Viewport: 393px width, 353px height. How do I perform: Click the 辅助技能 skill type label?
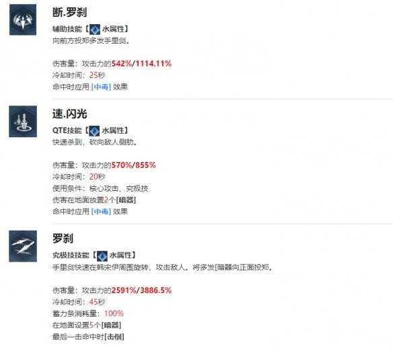(67, 29)
